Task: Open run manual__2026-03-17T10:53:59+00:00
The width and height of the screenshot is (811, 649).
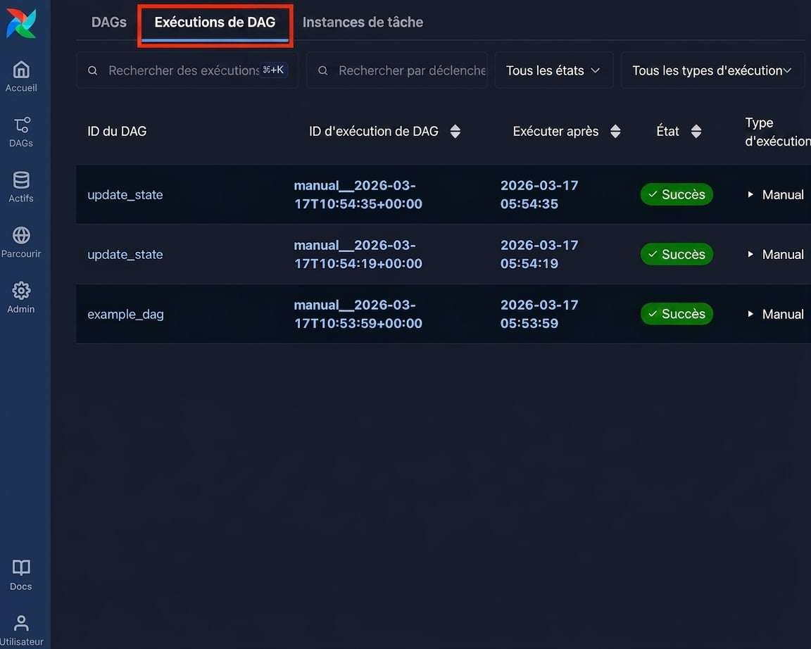Action: tap(358, 314)
